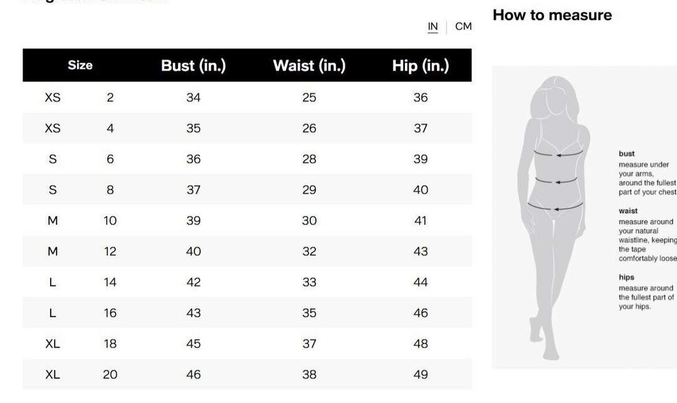Image resolution: width=677 pixels, height=403 pixels.
Task: Select the M size 10 row
Action: [247, 221]
